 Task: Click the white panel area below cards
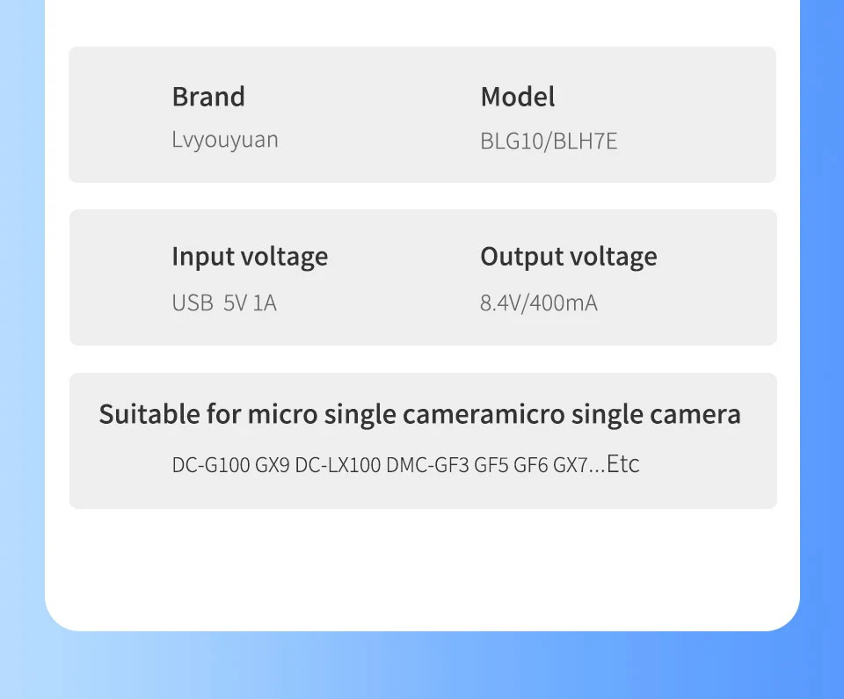[x=423, y=568]
